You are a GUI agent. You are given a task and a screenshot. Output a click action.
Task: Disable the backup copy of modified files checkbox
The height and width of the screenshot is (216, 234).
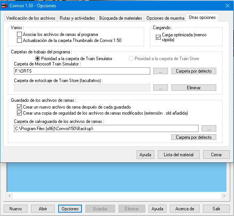(20, 113)
